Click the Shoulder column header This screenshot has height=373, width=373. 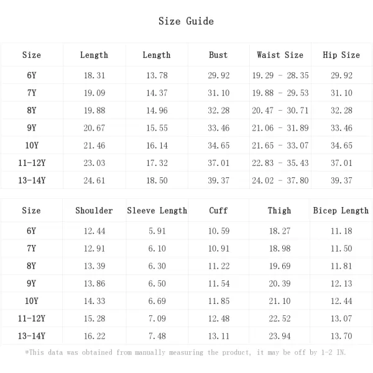point(94,211)
